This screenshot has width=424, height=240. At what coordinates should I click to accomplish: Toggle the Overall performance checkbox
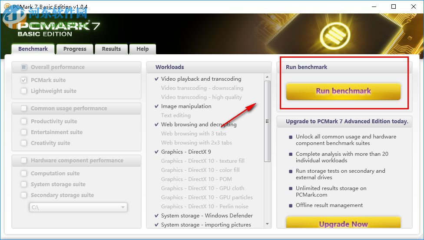point(24,67)
